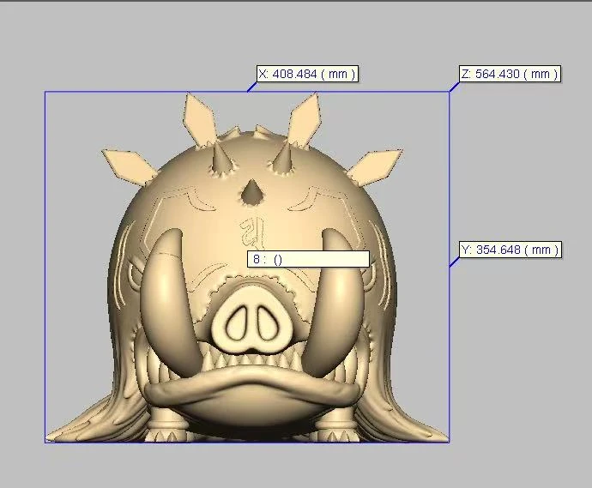Click the Y: 354.648 (mm) dimension label
The height and width of the screenshot is (488, 592).
click(510, 250)
